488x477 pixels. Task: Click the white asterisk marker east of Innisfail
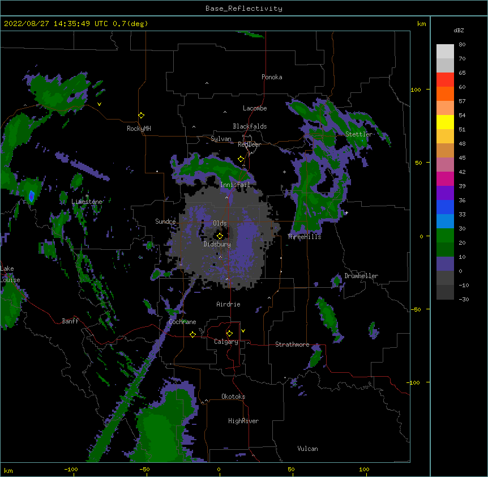284,172
